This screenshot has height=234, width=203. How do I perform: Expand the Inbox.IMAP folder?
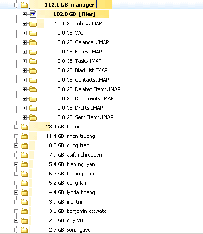coord(24,24)
